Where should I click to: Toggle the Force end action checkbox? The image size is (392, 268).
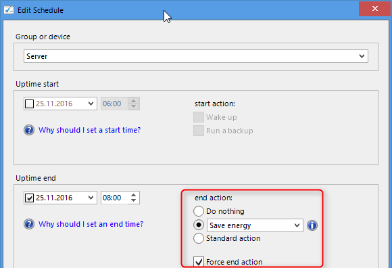pyautogui.click(x=199, y=262)
